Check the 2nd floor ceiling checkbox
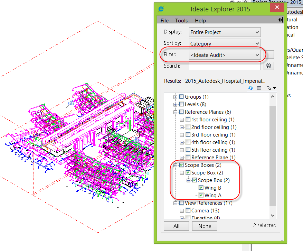The height and width of the screenshot is (251, 303). (x=188, y=127)
